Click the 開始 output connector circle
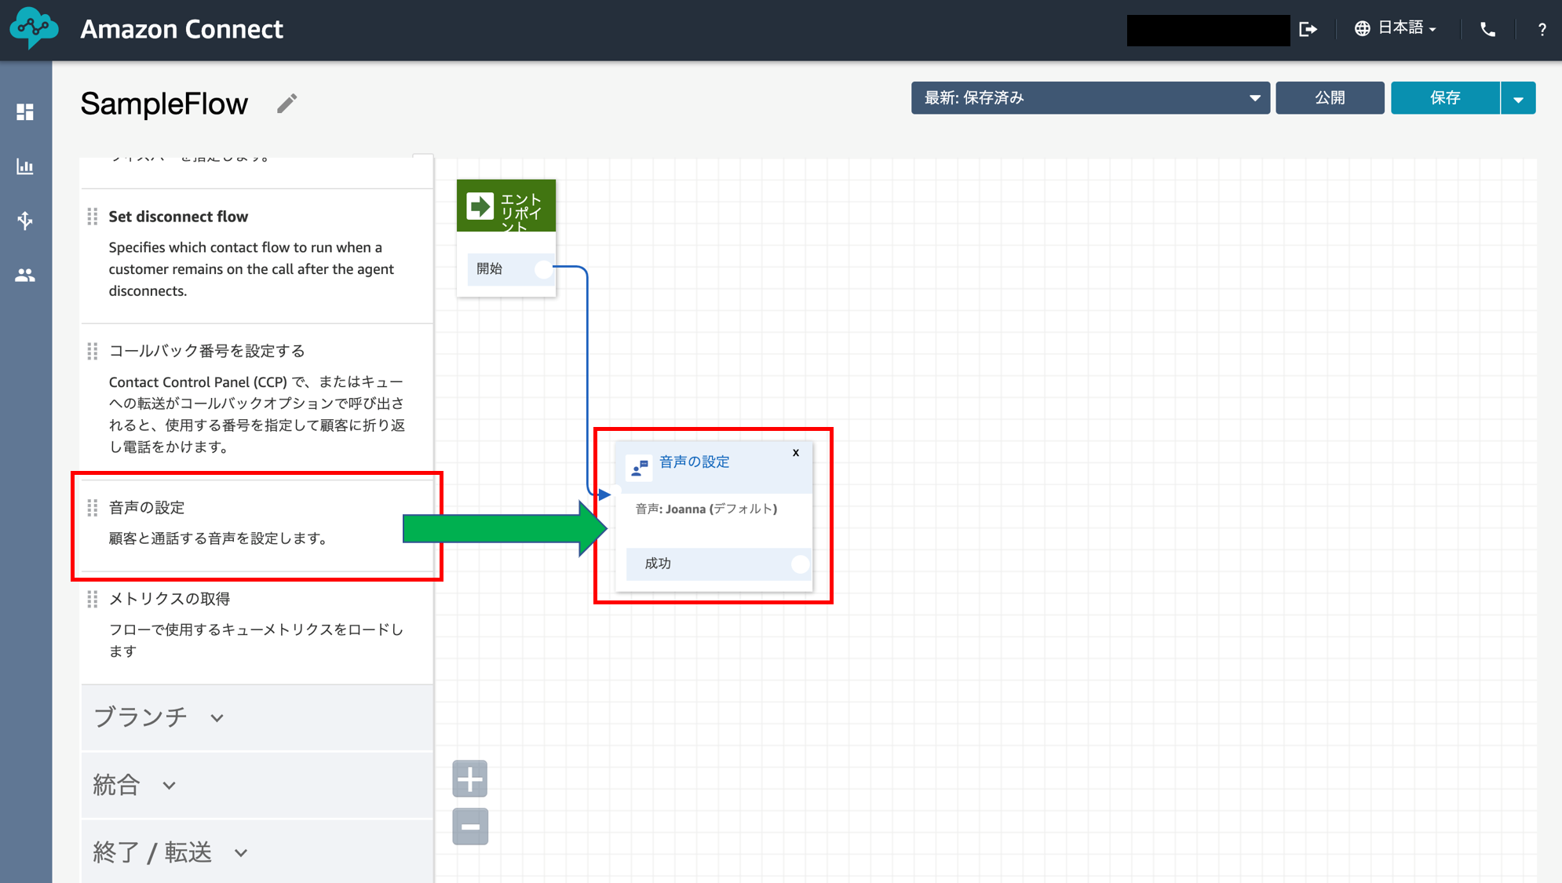The height and width of the screenshot is (883, 1562). 543,269
